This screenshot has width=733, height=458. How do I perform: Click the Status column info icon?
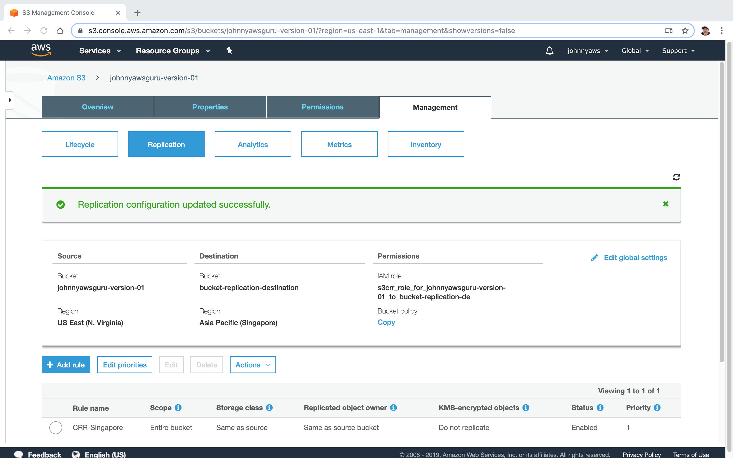point(600,408)
